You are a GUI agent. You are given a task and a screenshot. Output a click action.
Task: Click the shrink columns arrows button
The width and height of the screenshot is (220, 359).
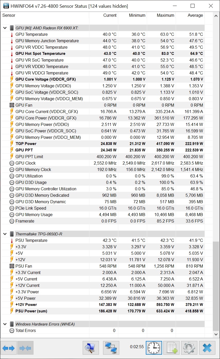(25, 348)
